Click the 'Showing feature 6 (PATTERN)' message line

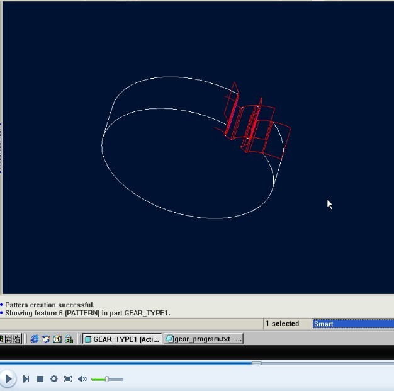(x=87, y=314)
